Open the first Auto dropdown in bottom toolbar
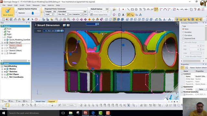Viewport: 207px width, 116px height. click(65, 105)
